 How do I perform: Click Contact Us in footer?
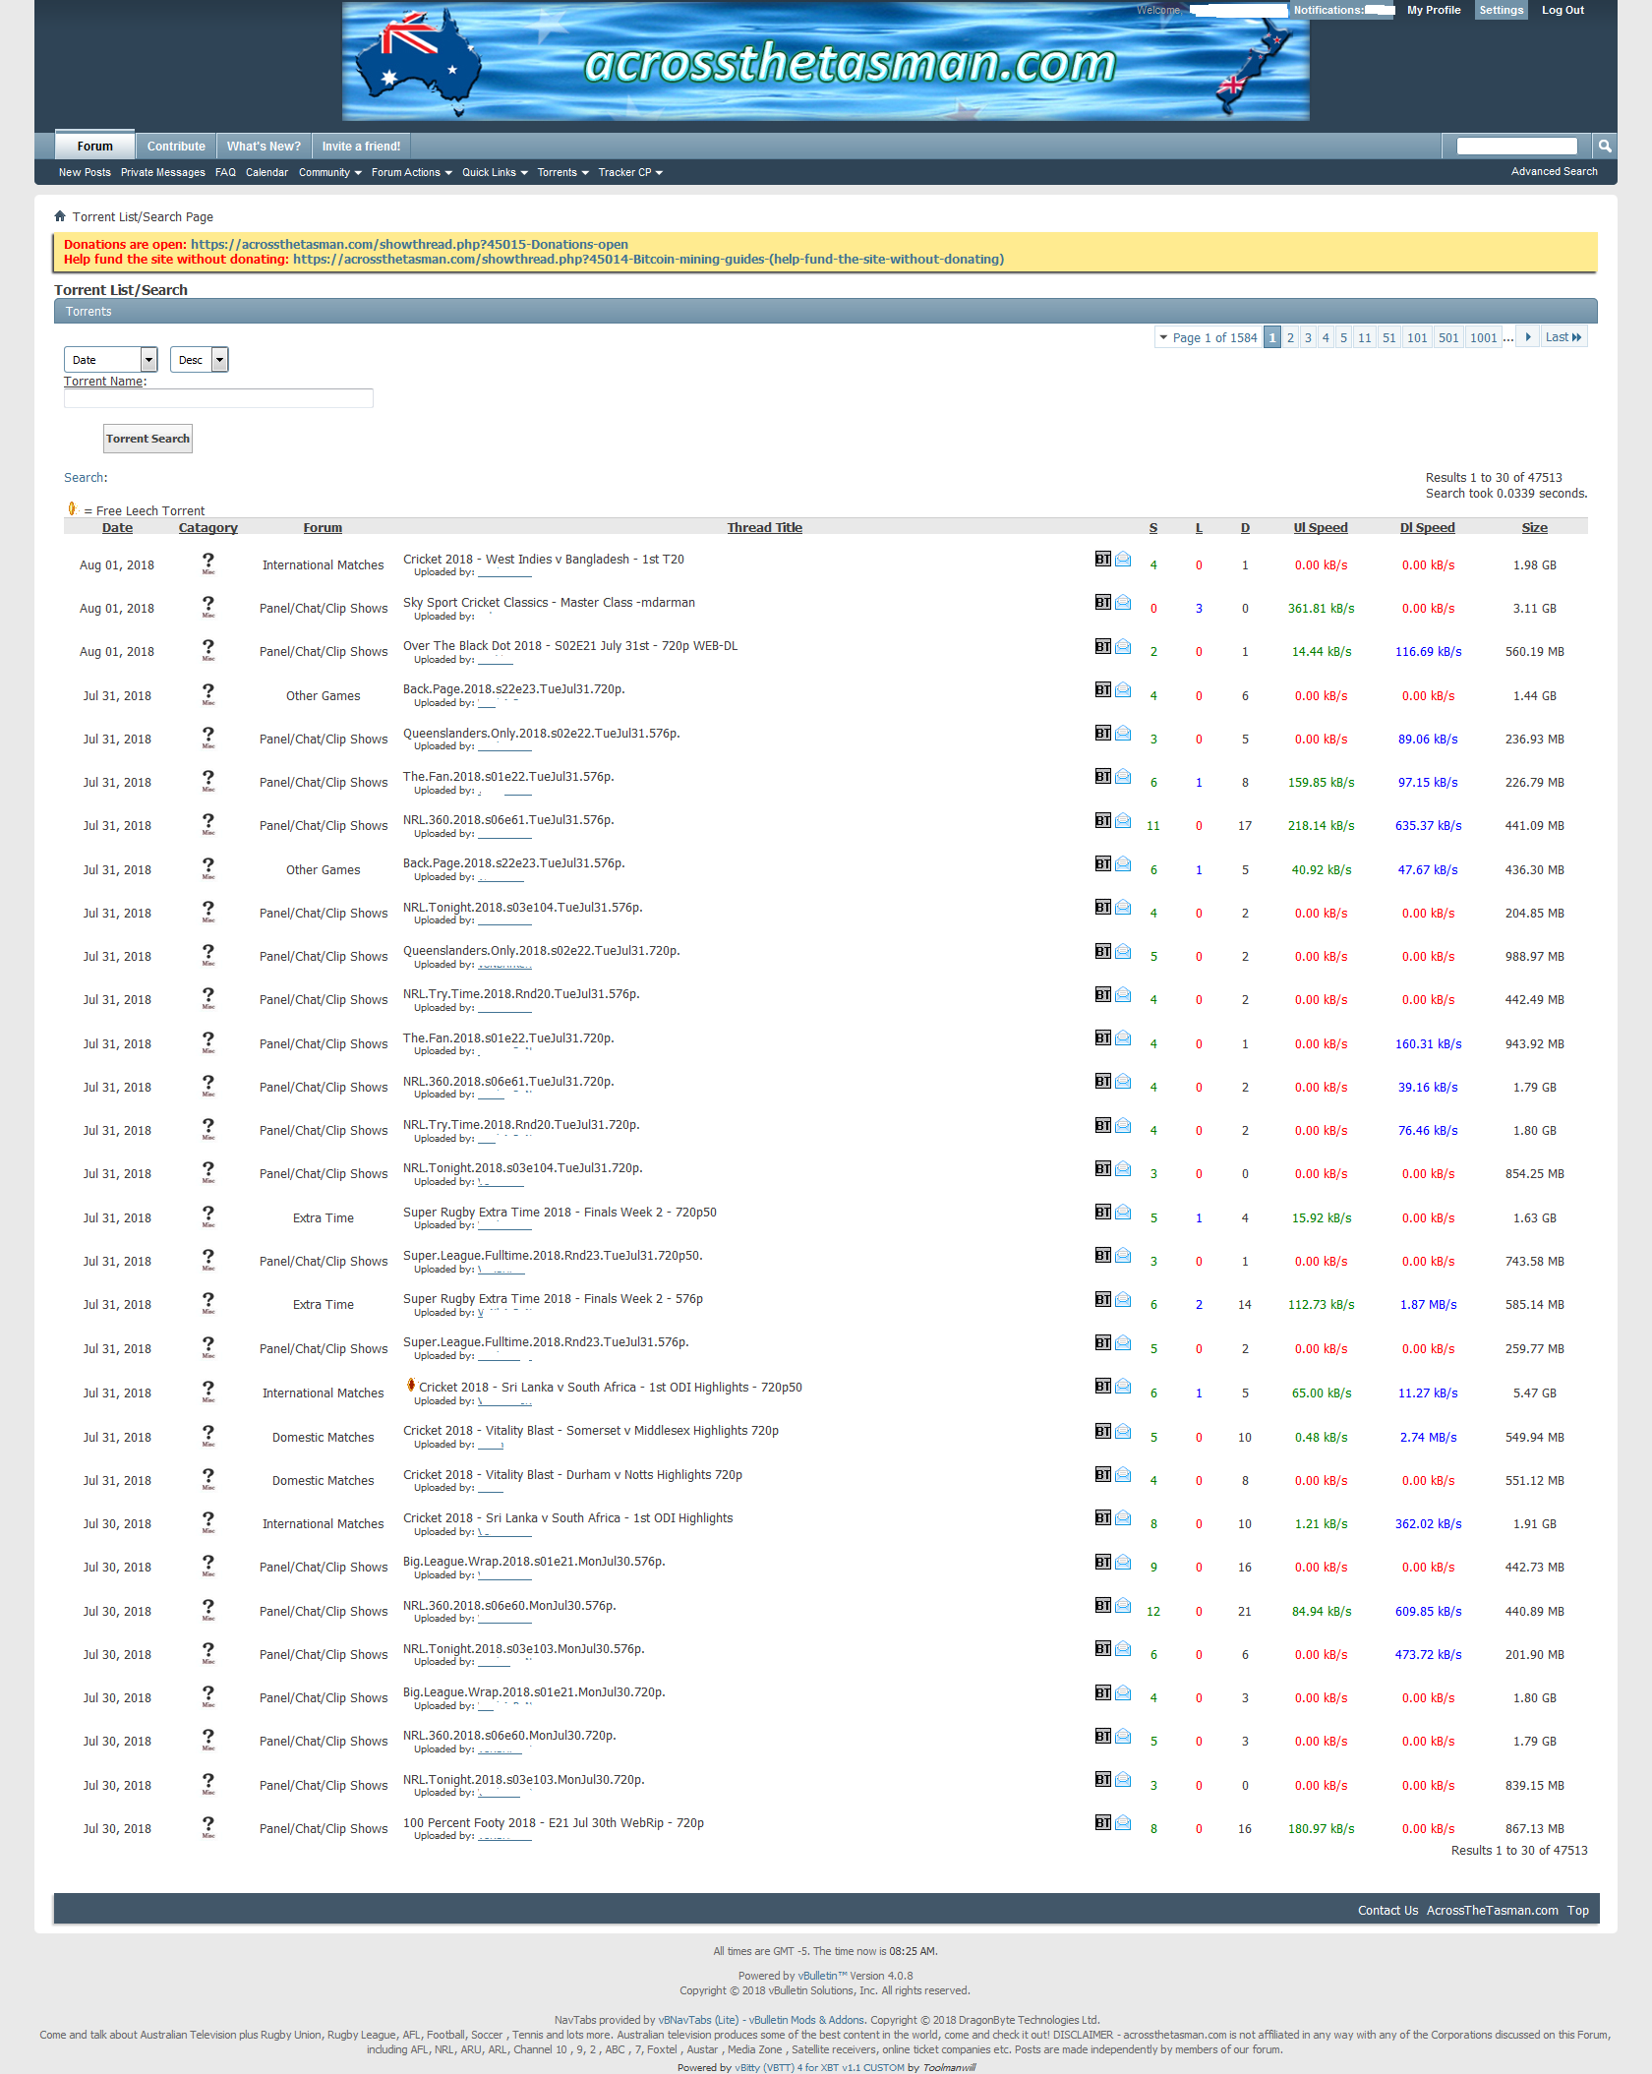tap(1387, 1911)
